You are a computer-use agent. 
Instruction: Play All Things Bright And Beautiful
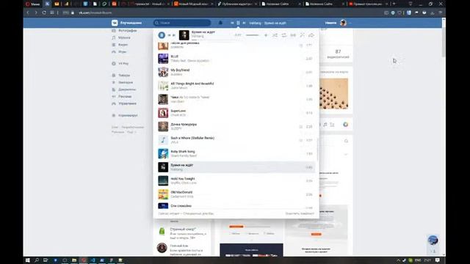[x=236, y=86]
